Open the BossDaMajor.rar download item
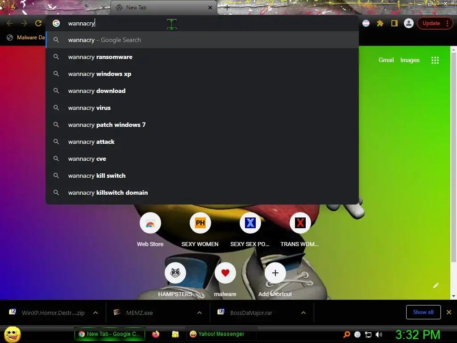This screenshot has width=457, height=343. (x=245, y=313)
